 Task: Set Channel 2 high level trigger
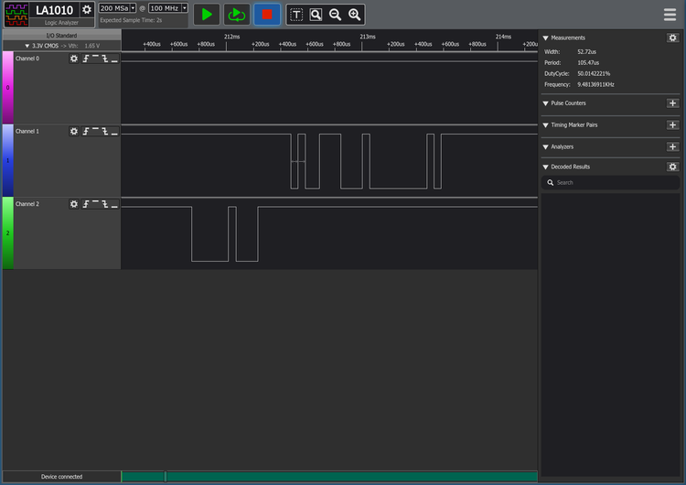[95, 204]
